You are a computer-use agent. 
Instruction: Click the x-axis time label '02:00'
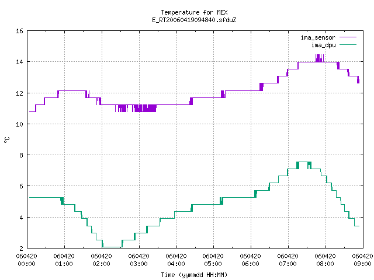tap(101, 264)
